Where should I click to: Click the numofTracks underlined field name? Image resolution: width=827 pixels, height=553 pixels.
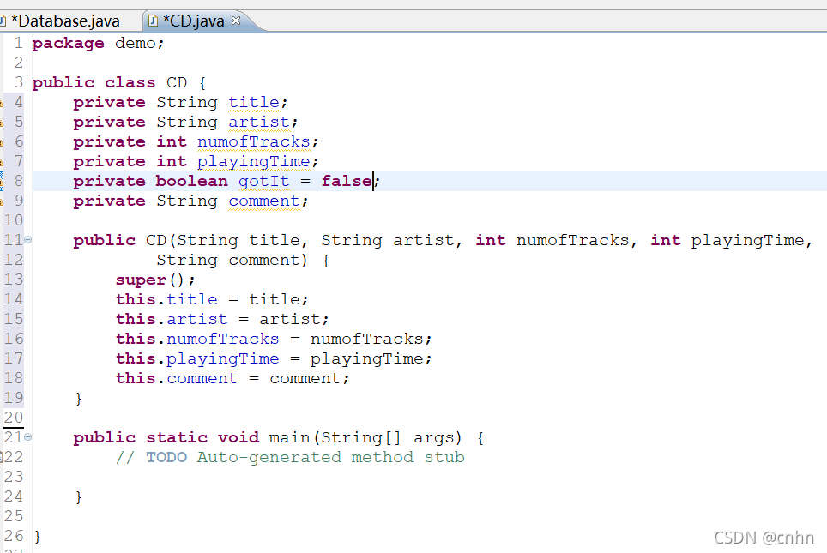pyautogui.click(x=253, y=141)
